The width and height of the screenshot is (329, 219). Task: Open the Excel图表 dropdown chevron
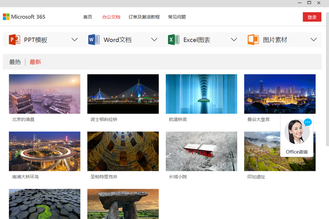click(234, 40)
